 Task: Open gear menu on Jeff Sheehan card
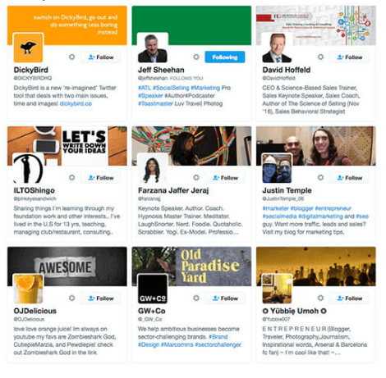tap(196, 57)
